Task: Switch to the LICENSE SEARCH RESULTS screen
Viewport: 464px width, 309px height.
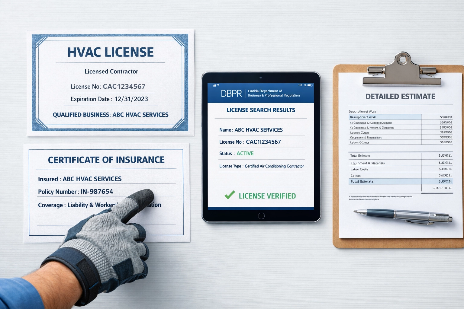Action: click(261, 110)
